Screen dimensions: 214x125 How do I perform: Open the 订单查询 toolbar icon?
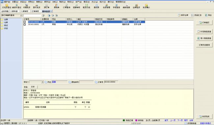67,6
